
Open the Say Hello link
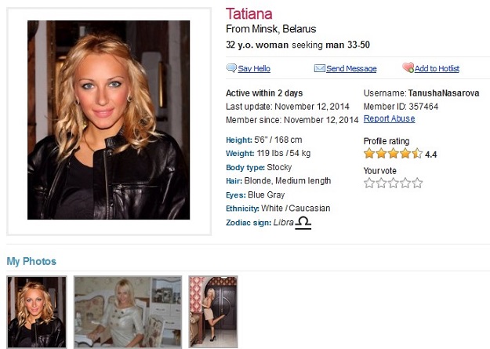point(254,69)
